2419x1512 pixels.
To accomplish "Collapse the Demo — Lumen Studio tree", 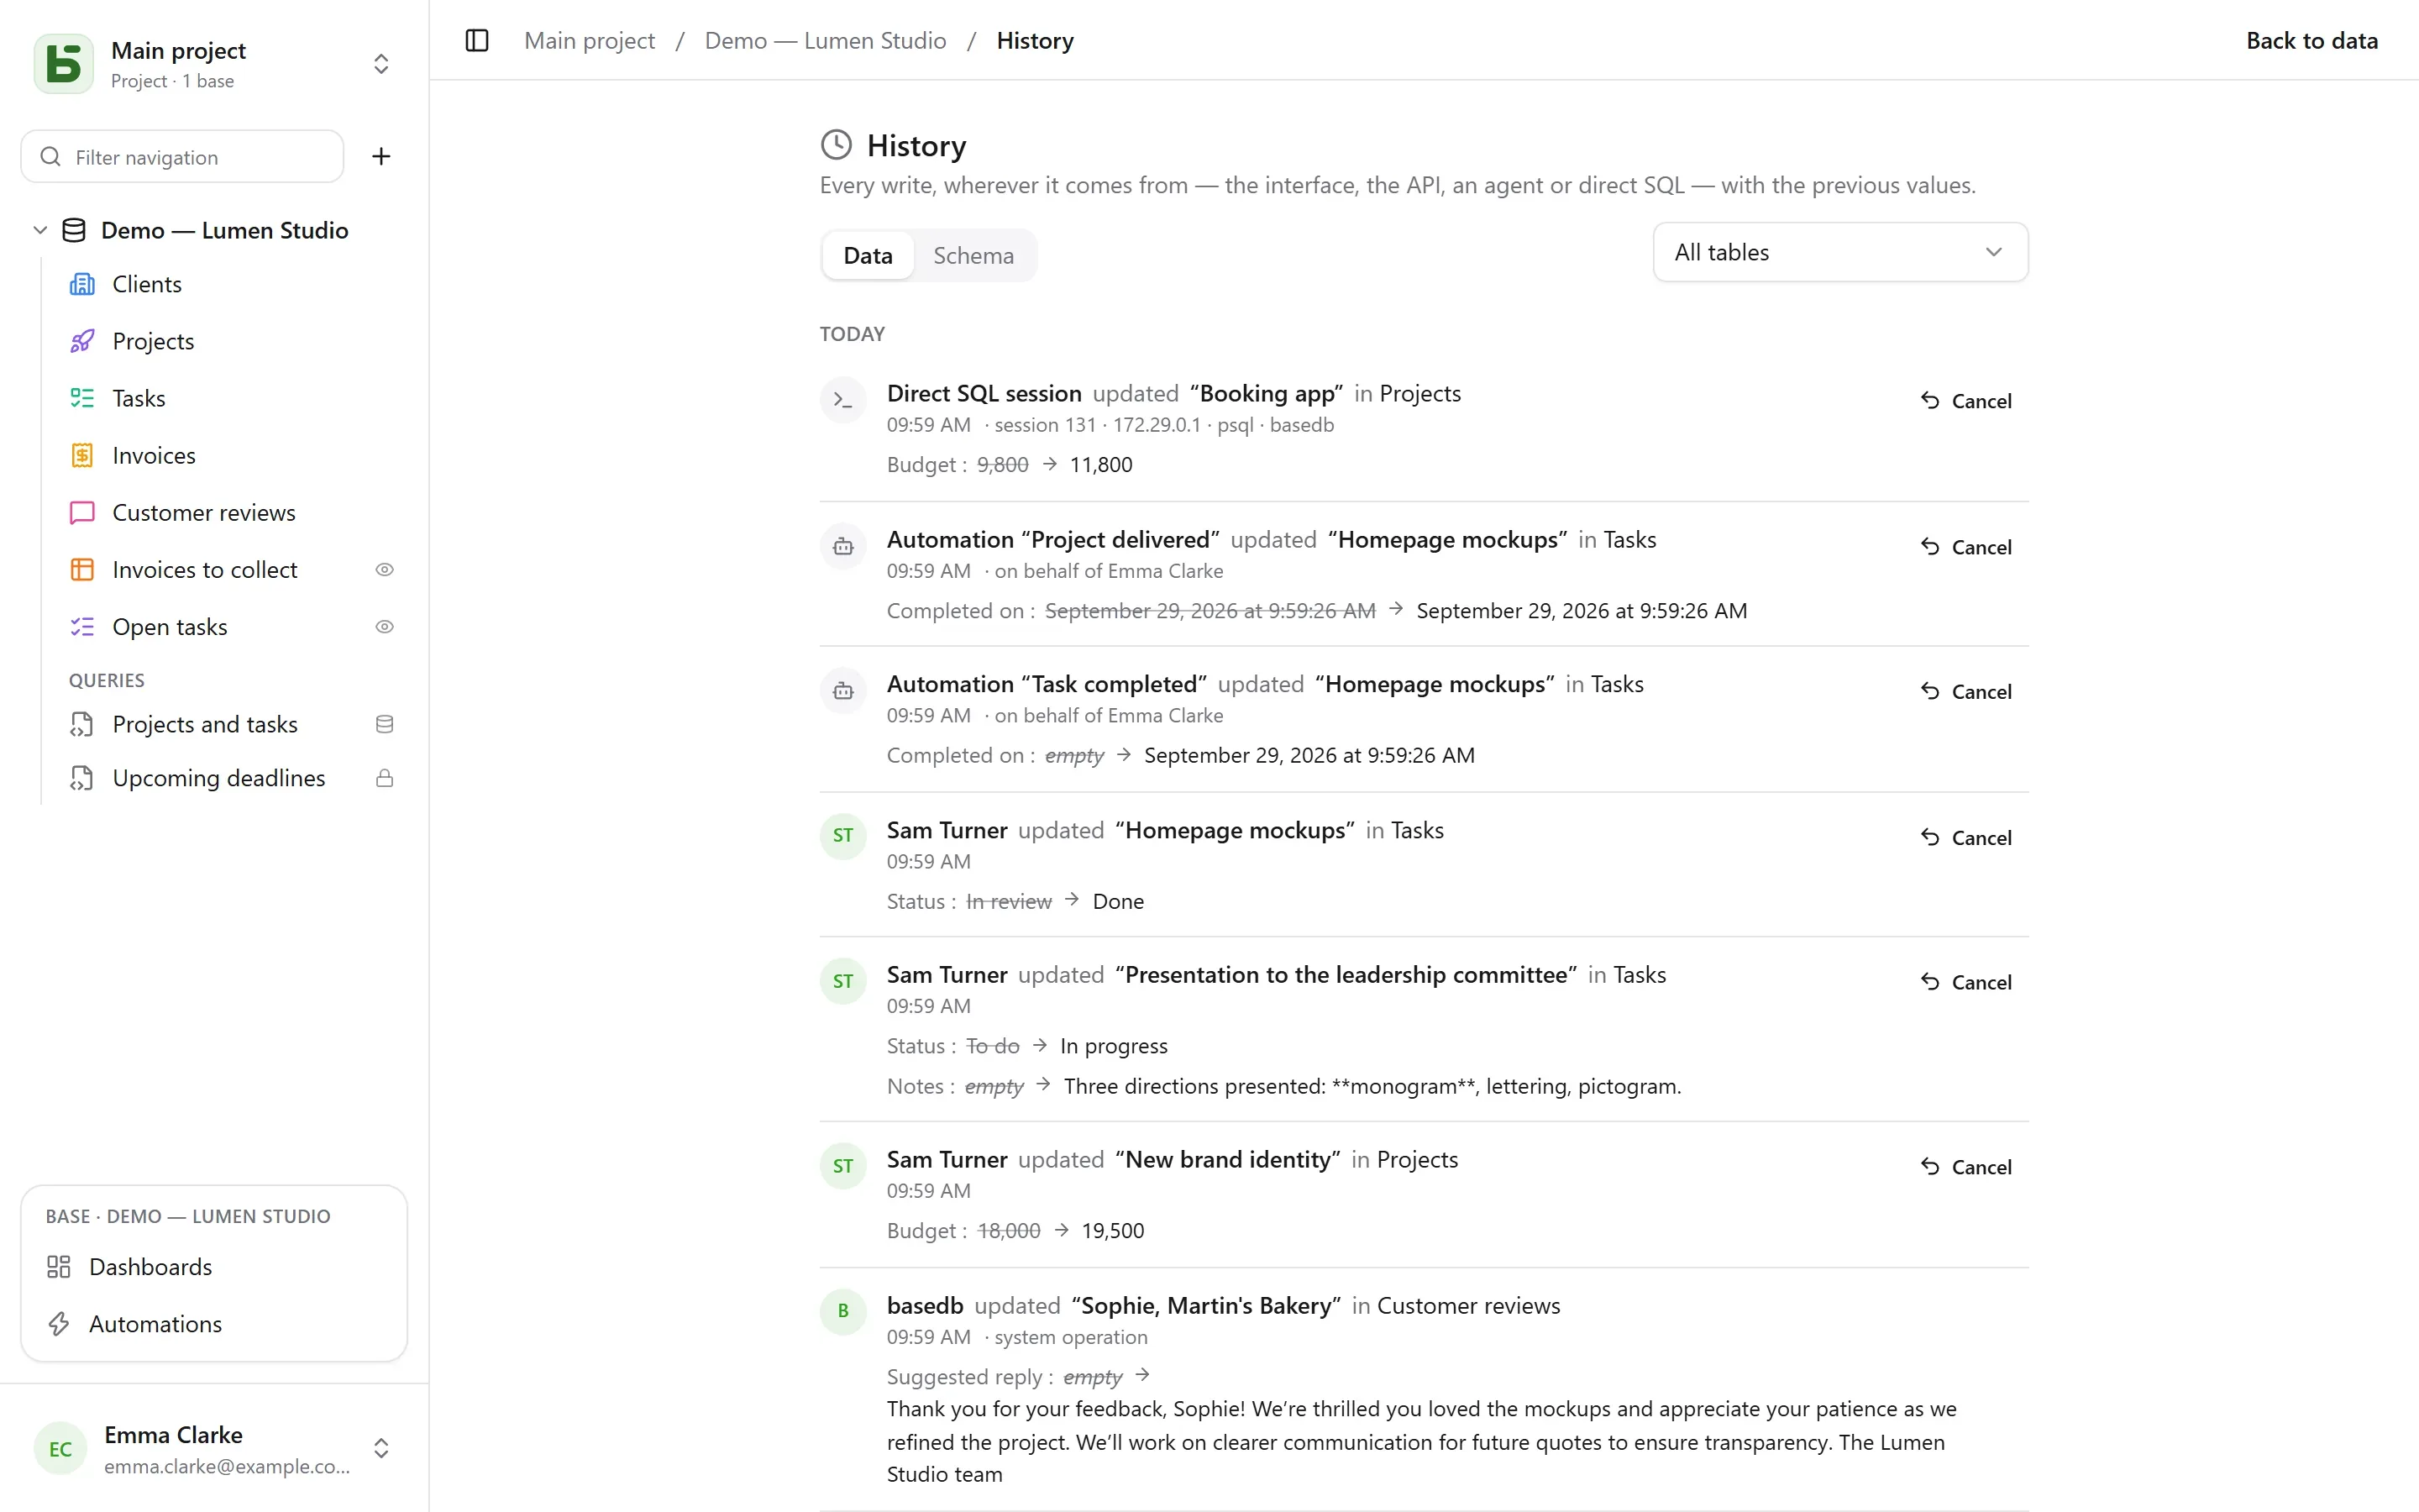I will click(x=40, y=231).
